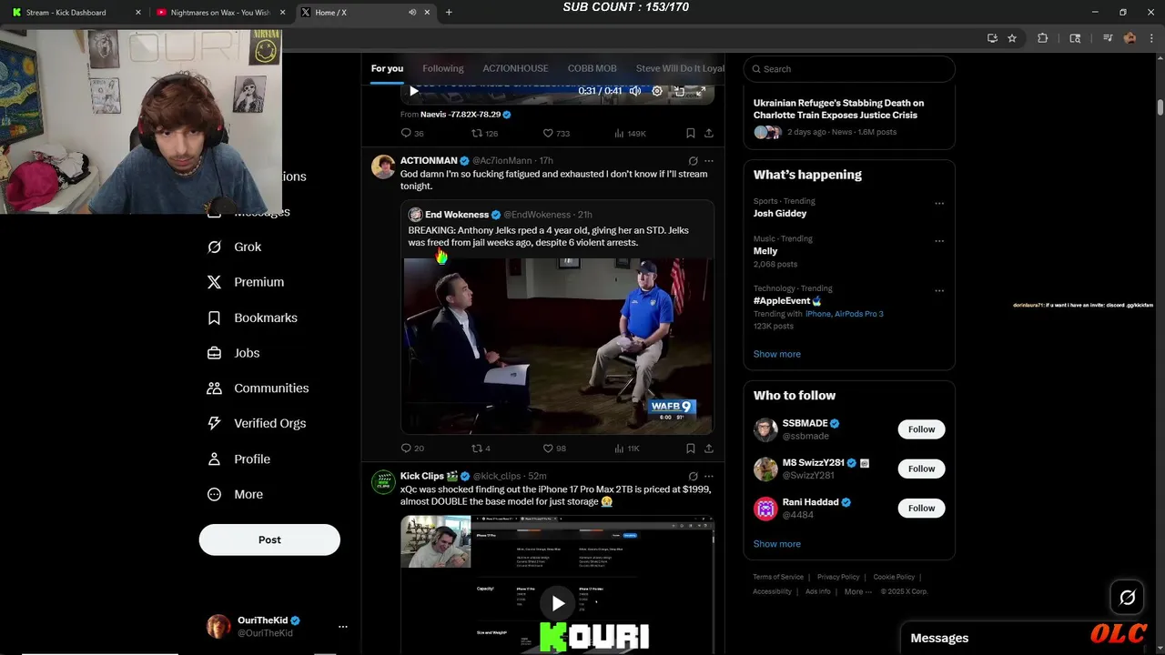Ask Grok about the Kick Clips post
Screen dimensions: 1165x655
(693, 476)
